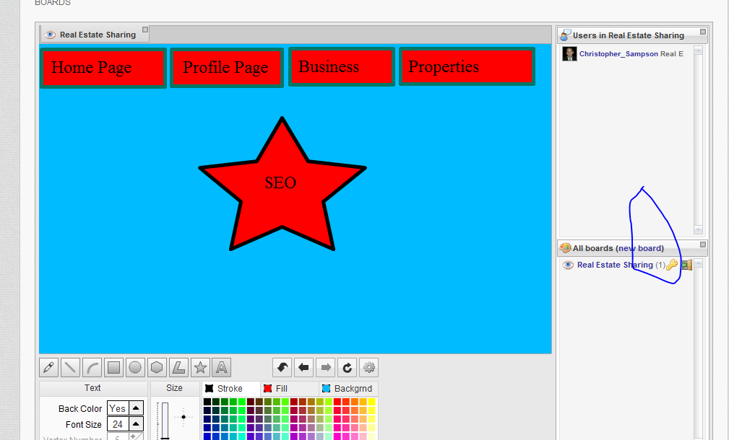
Task: Click the users chat icon in Users panel header
Action: pos(565,35)
